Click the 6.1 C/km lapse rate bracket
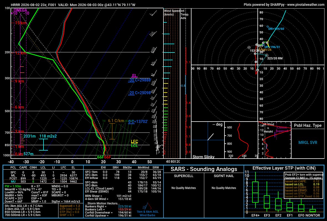327x221 pixels. point(112,131)
